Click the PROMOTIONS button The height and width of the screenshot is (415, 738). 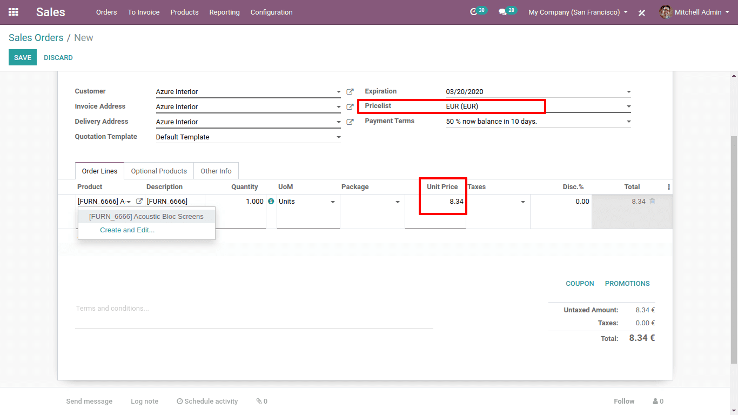click(627, 283)
